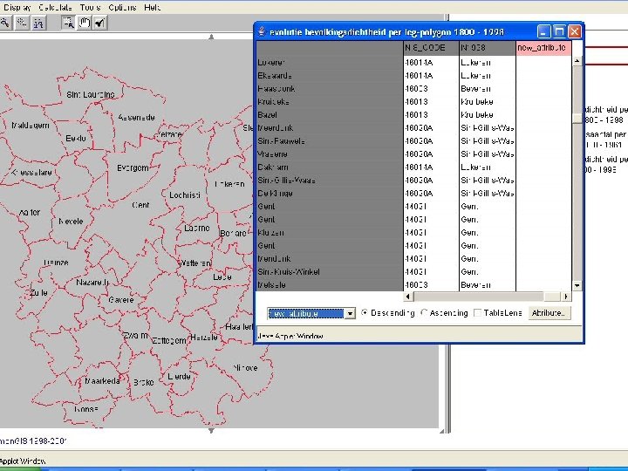The width and height of the screenshot is (628, 471).
Task: Open the new_attribute sort dropdown
Action: tap(350, 313)
